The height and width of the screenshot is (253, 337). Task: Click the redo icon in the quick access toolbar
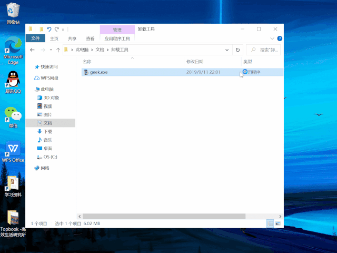(57, 30)
